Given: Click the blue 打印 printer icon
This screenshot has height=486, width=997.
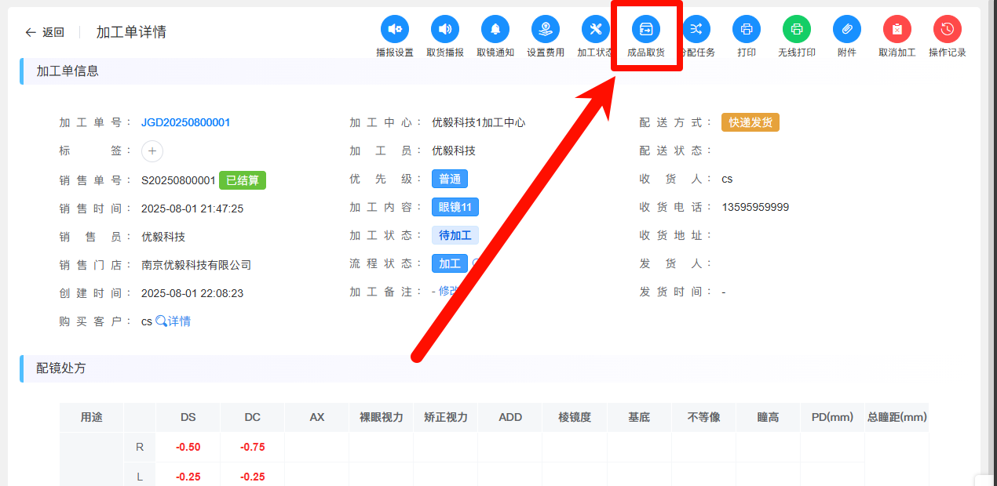Looking at the screenshot, I should click(747, 30).
